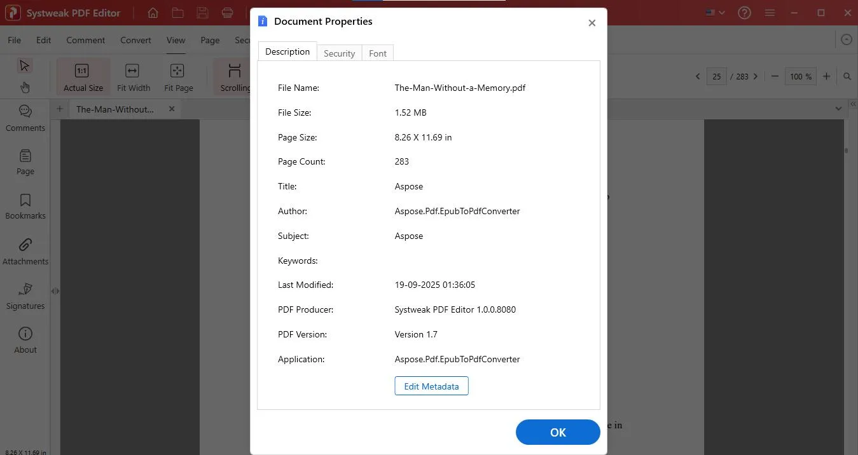Enable Fit Width view
858x455 pixels.
pos(133,76)
